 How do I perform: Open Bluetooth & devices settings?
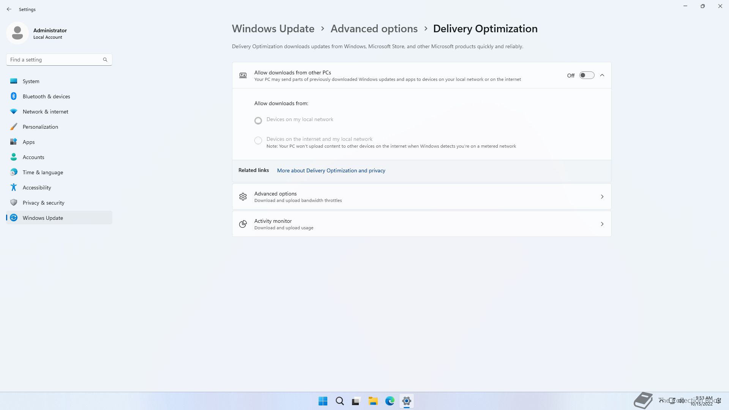click(46, 96)
